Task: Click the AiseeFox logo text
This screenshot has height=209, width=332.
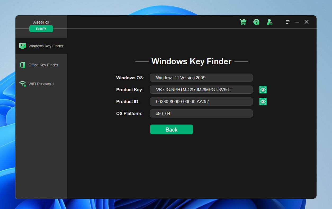Action: click(41, 22)
